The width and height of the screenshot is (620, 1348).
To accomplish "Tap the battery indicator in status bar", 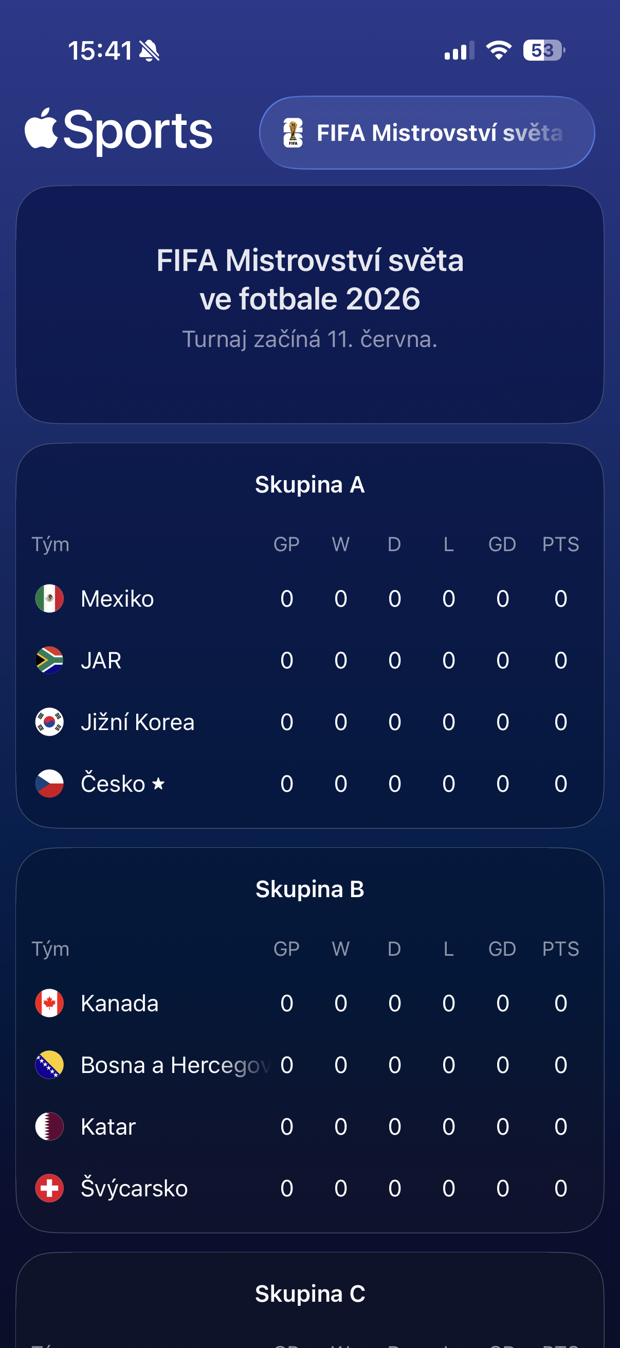I will (x=543, y=50).
